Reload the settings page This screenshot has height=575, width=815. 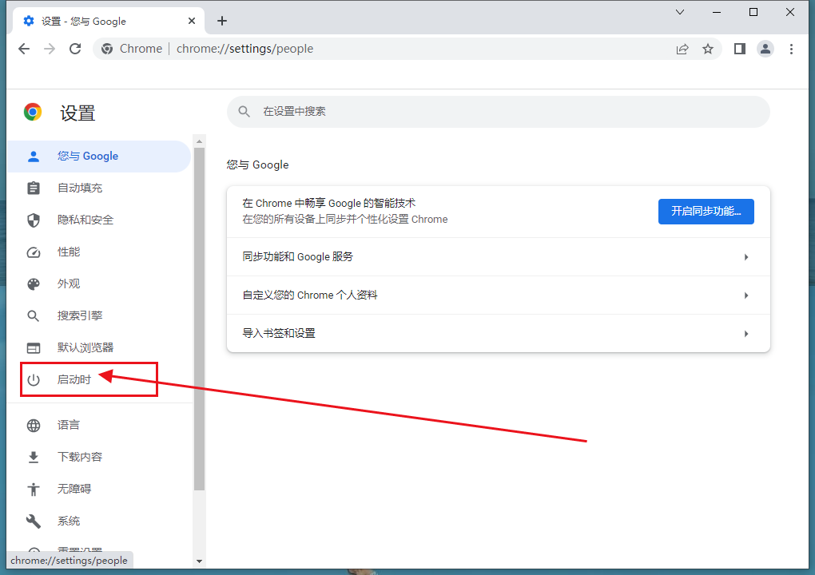[75, 49]
